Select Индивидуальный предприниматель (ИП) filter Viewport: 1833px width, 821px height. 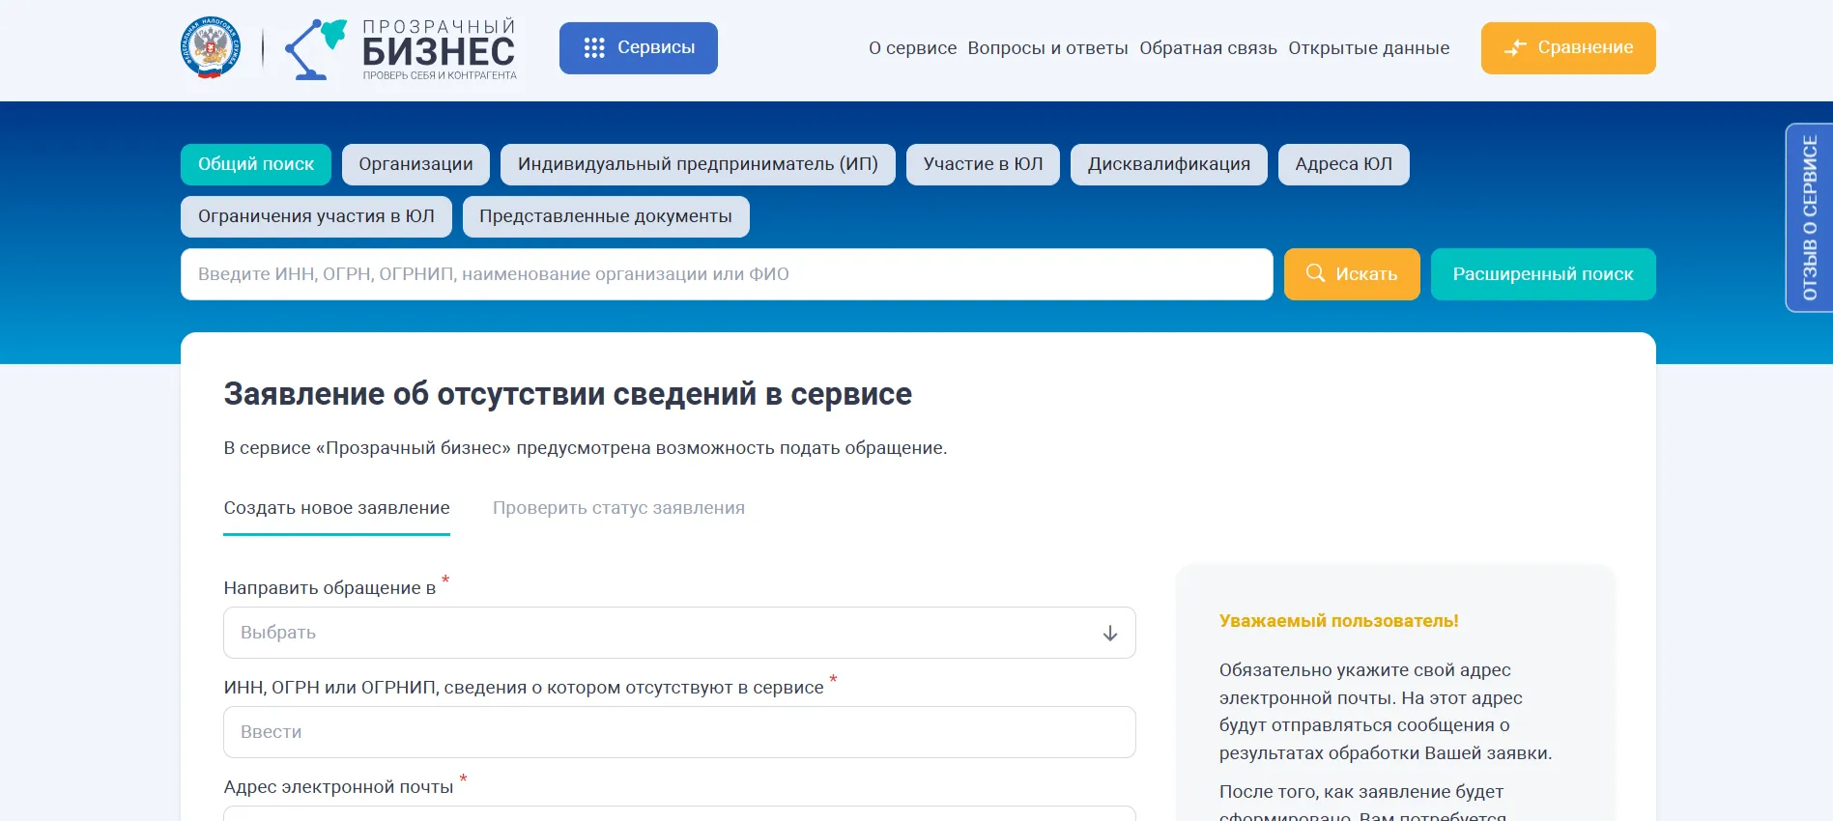click(x=697, y=164)
